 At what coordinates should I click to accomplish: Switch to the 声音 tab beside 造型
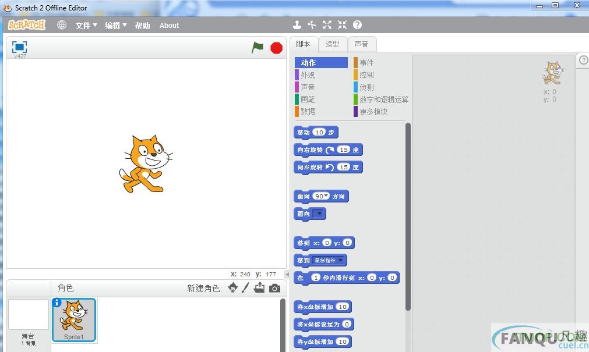click(x=362, y=44)
